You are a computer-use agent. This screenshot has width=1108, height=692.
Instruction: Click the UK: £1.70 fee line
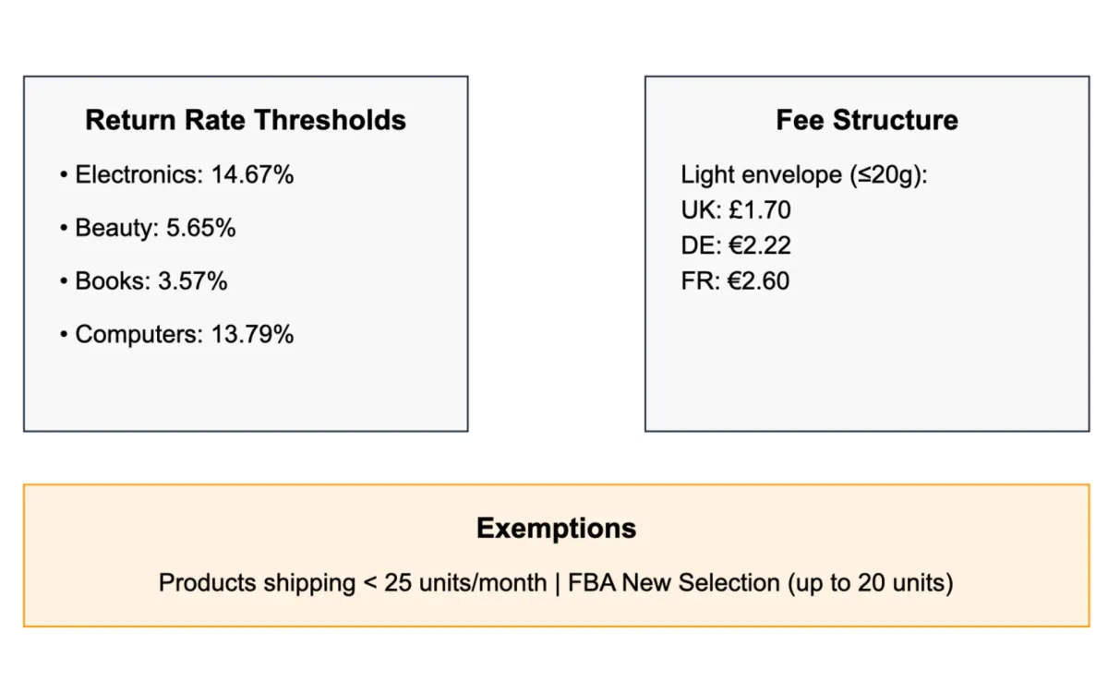(735, 210)
